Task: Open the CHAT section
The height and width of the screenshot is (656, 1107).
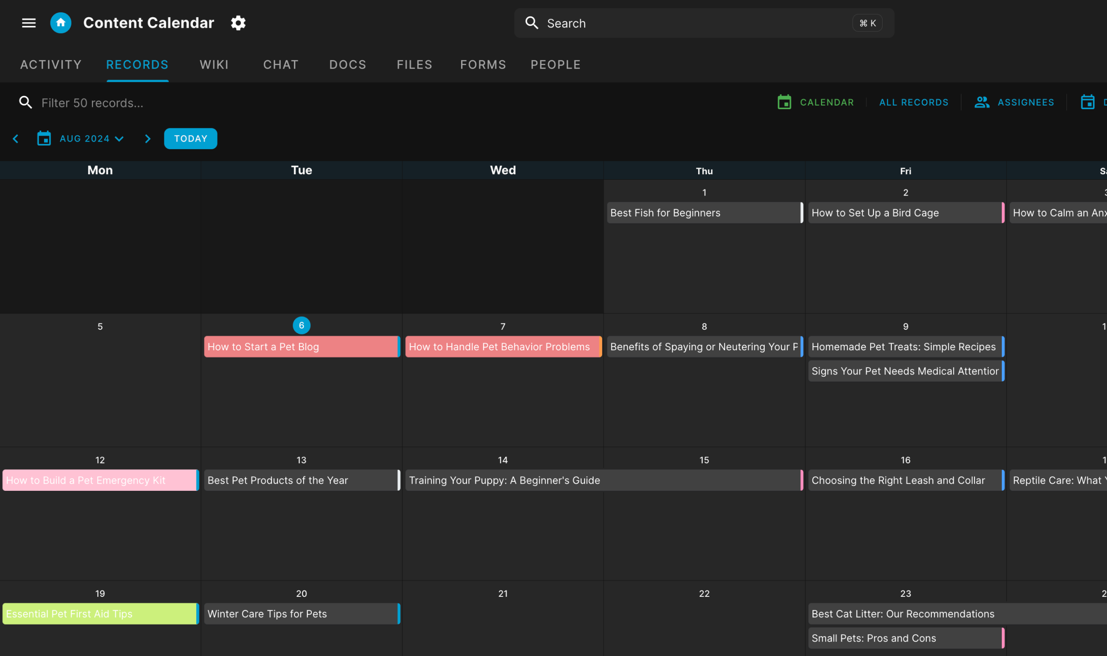Action: coord(280,65)
